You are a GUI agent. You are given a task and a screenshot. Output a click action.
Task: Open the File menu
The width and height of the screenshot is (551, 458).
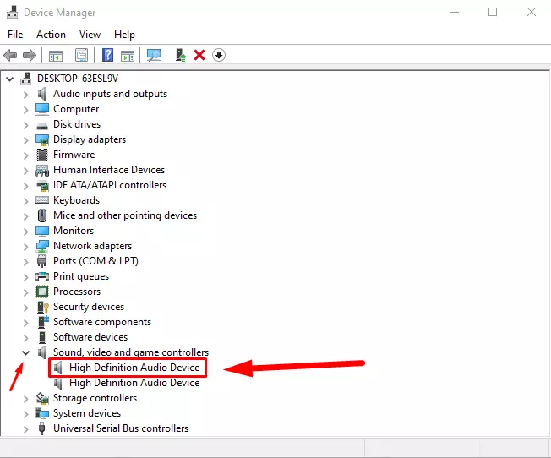[15, 35]
